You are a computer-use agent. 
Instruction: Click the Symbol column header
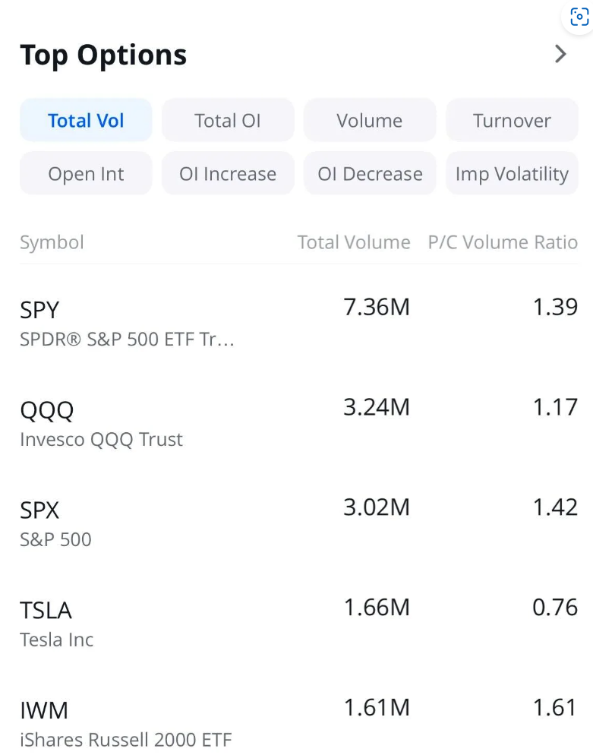point(52,242)
